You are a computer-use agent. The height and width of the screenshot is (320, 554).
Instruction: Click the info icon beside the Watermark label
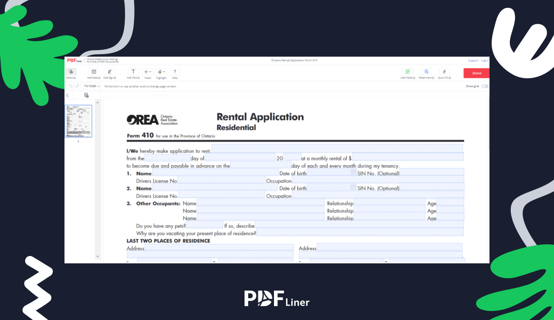point(432,78)
